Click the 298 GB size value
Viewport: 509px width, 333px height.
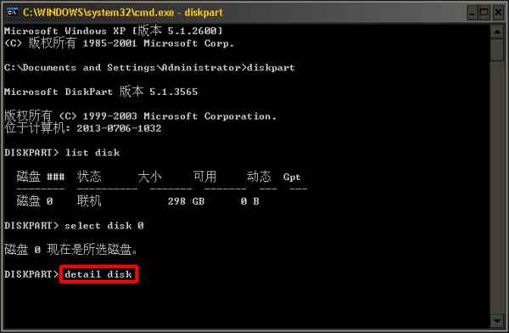pyautogui.click(x=186, y=201)
